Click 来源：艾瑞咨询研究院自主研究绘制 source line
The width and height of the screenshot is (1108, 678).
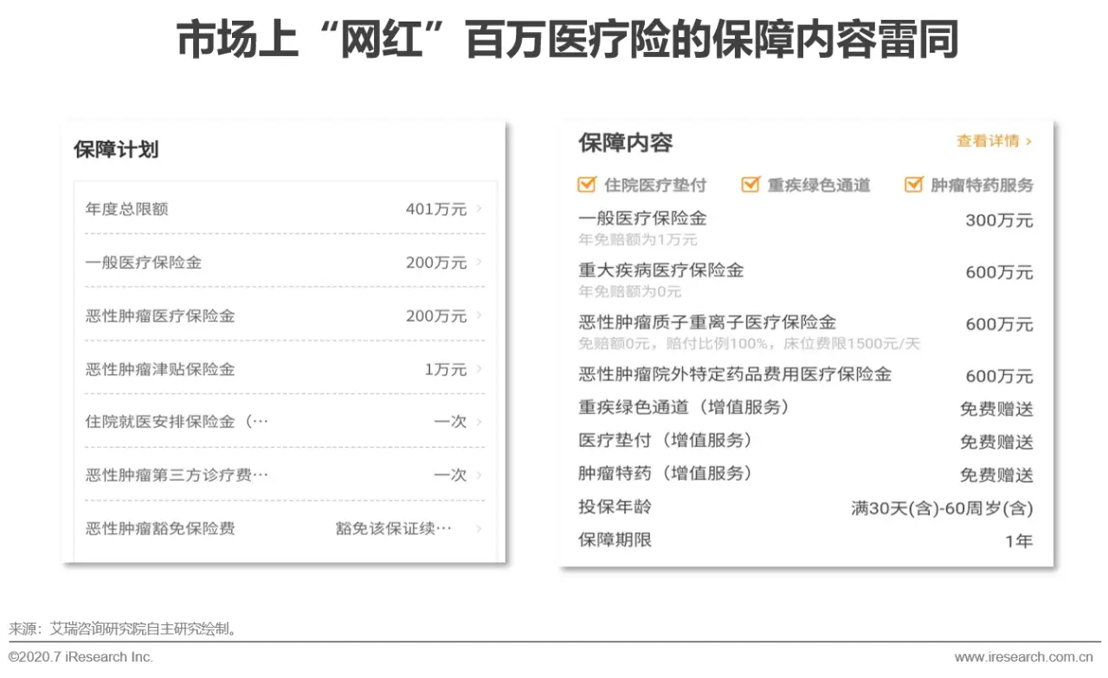pyautogui.click(x=122, y=629)
